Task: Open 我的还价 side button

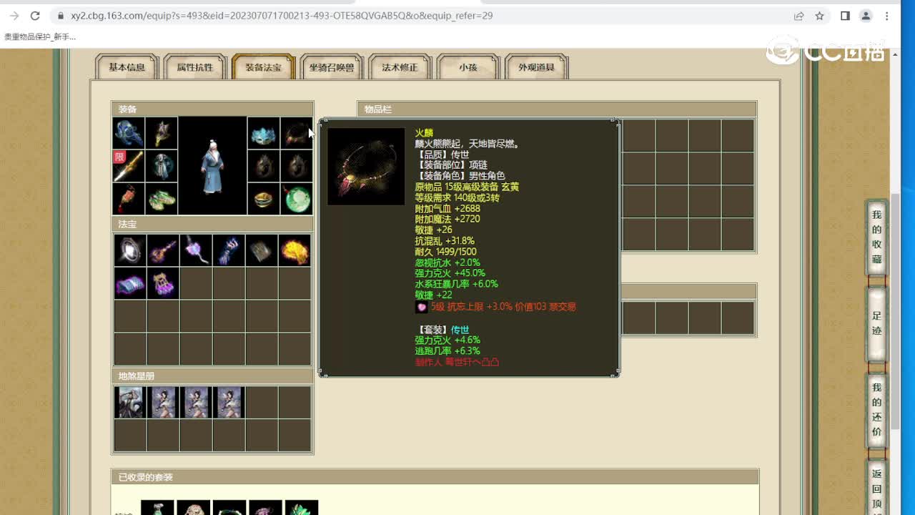Action: (x=876, y=410)
